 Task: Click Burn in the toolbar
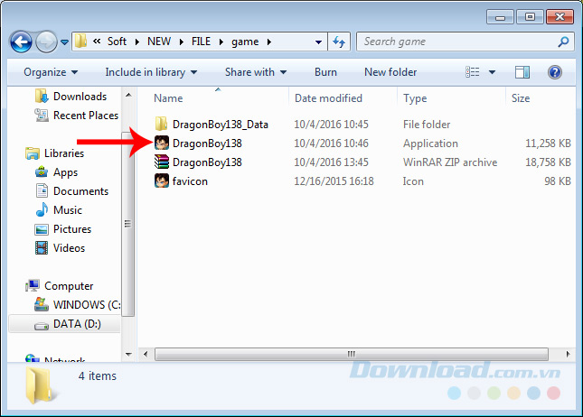(325, 72)
